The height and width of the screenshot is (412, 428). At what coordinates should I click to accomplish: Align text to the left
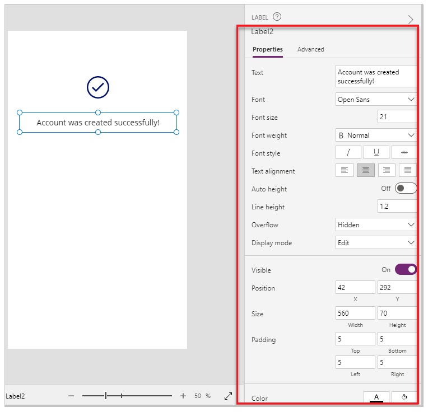pyautogui.click(x=345, y=170)
